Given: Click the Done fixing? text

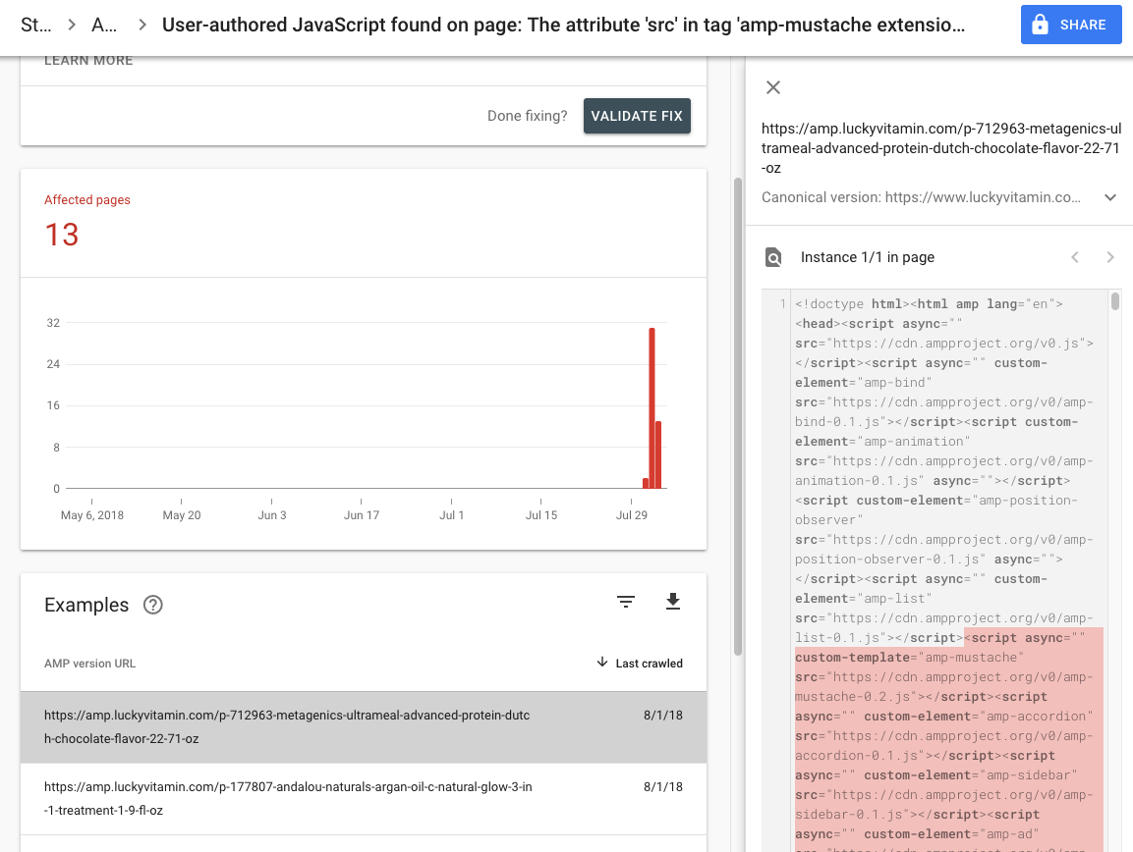Looking at the screenshot, I should [x=528, y=116].
